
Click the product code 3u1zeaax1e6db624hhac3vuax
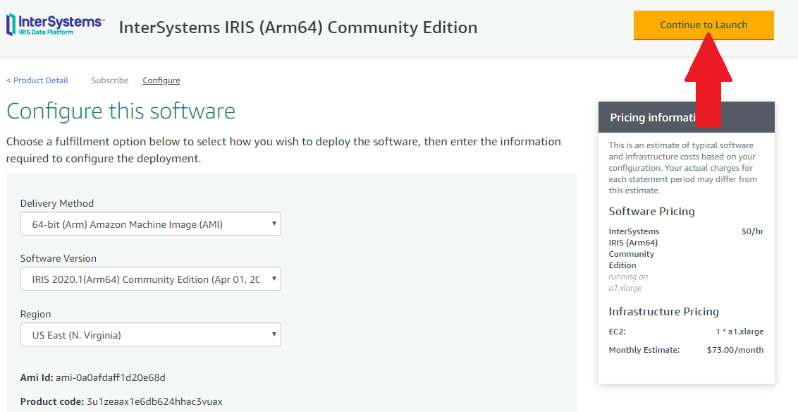pyautogui.click(x=154, y=402)
